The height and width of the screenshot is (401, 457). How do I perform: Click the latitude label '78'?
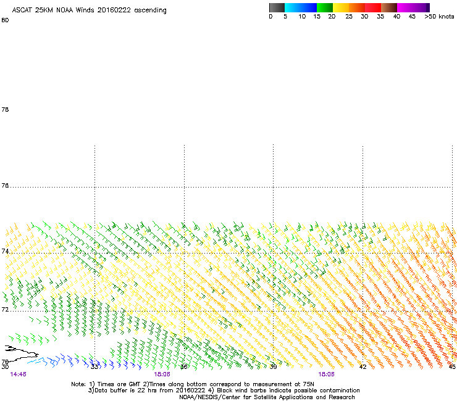point(5,109)
